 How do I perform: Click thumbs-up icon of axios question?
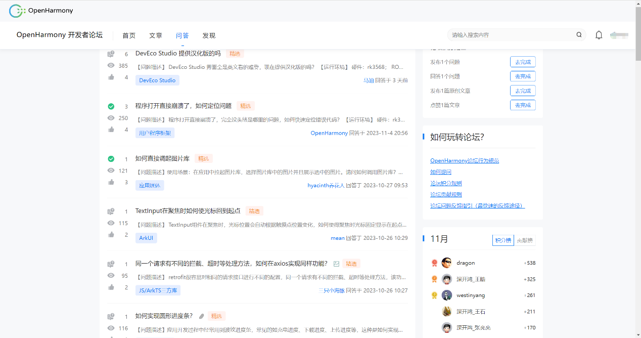111,287
